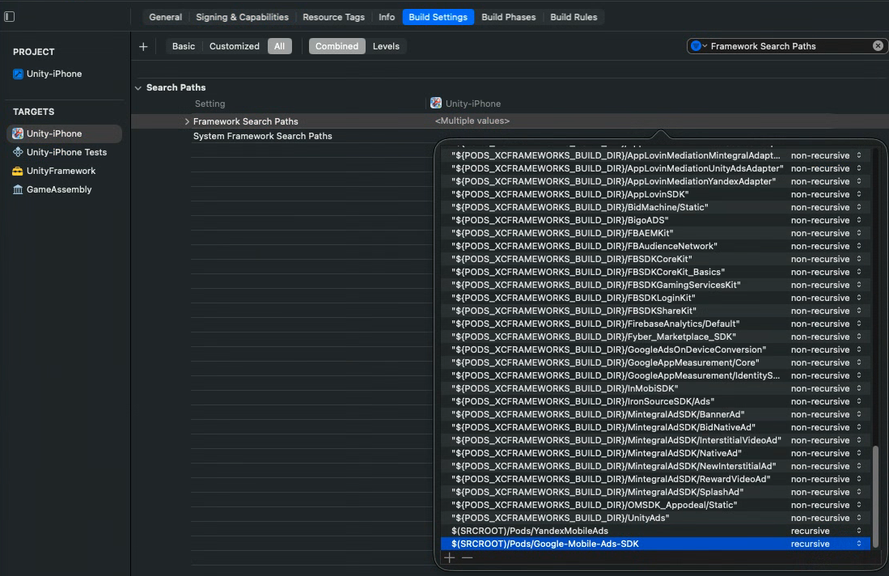The height and width of the screenshot is (576, 889).
Task: Open the General tab
Action: 166,17
